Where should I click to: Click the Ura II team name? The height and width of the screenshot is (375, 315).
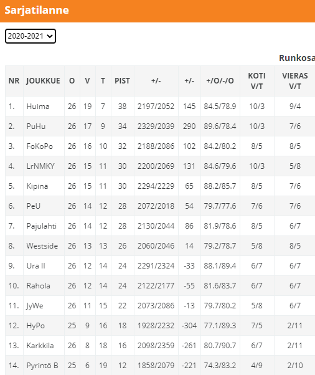35,266
